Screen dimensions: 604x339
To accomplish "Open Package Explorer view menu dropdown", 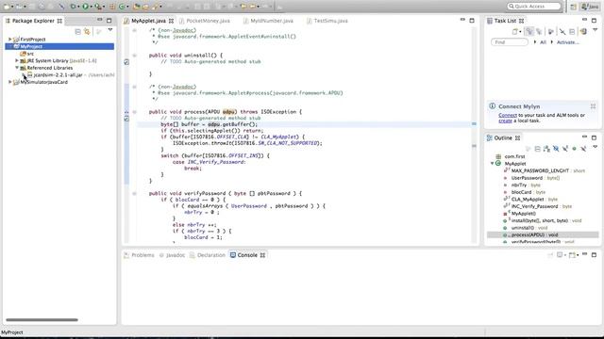I will (110, 29).
